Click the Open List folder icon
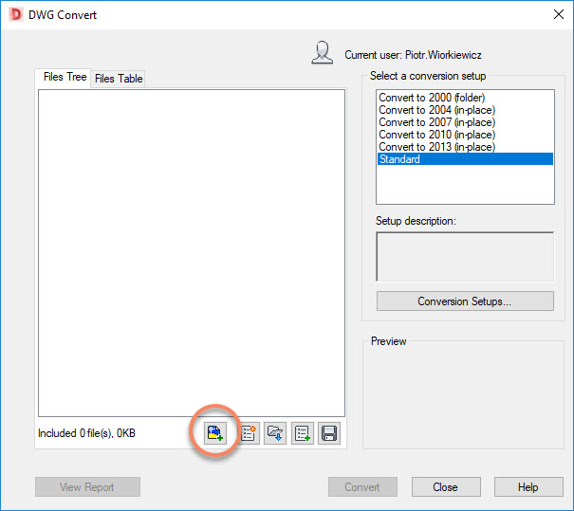This screenshot has width=574, height=511. [275, 433]
